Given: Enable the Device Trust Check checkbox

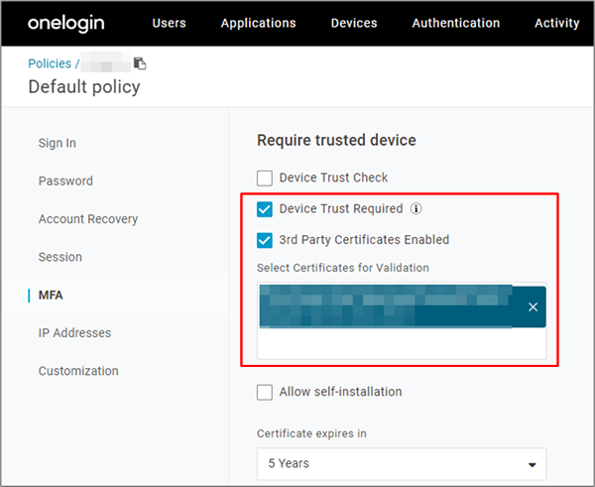Looking at the screenshot, I should click(x=265, y=179).
